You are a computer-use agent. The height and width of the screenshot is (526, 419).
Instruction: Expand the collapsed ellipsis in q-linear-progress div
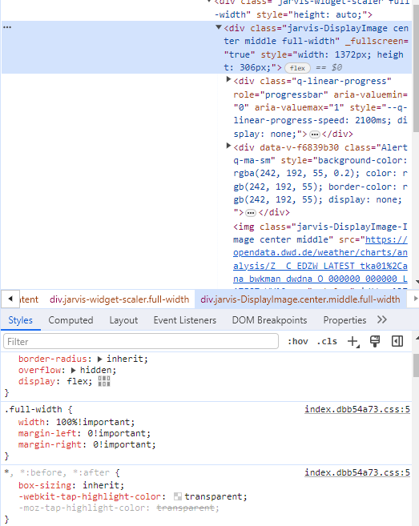315,135
